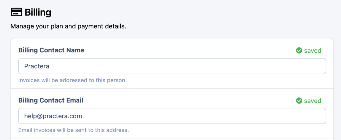The image size is (341, 140).
Task: Focus the Billing Contact Email input field
Action: tap(172, 116)
